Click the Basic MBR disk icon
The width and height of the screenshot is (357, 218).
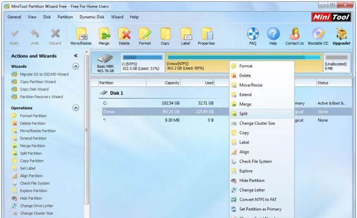pyautogui.click(x=105, y=59)
